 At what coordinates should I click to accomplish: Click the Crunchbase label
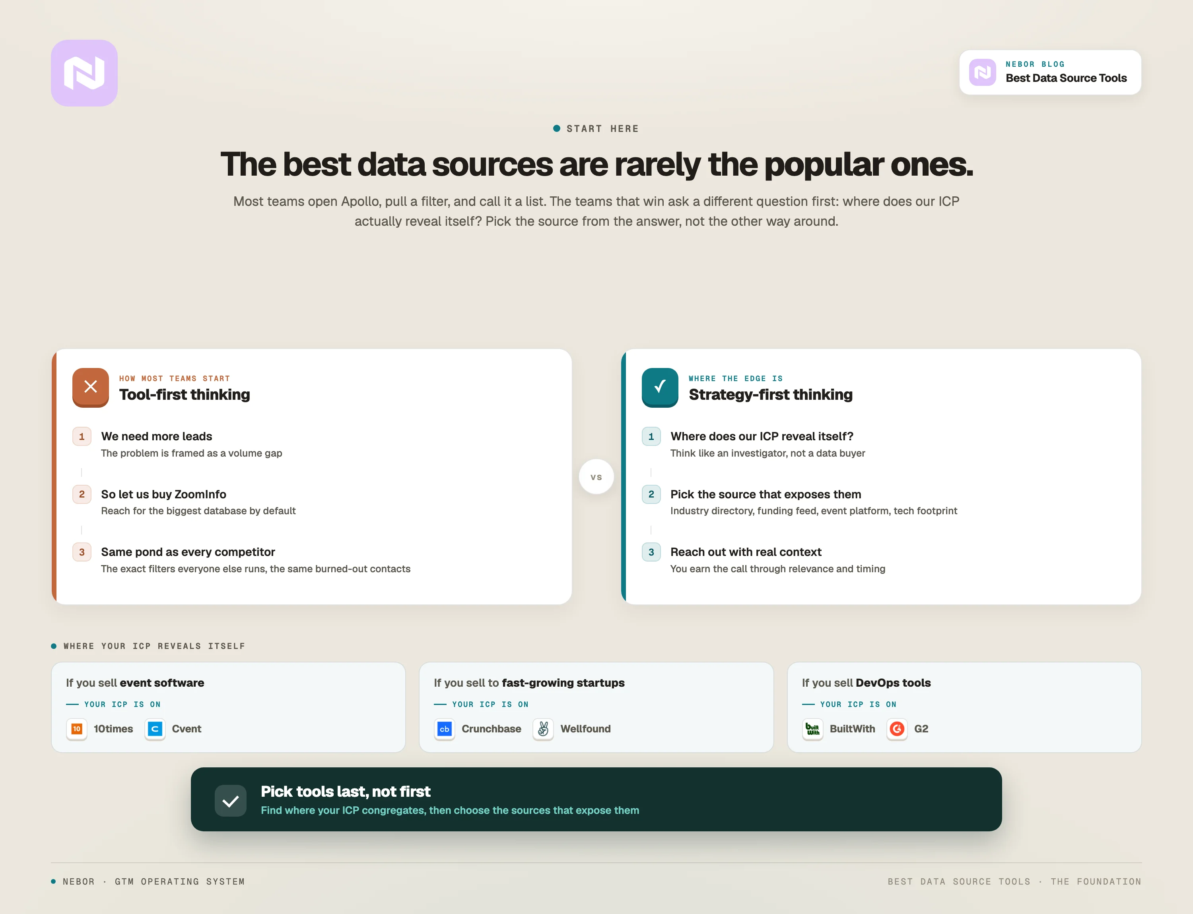point(491,729)
